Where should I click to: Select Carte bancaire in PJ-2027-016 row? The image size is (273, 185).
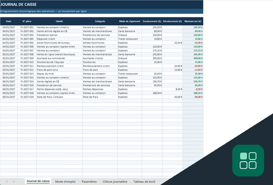click(129, 85)
